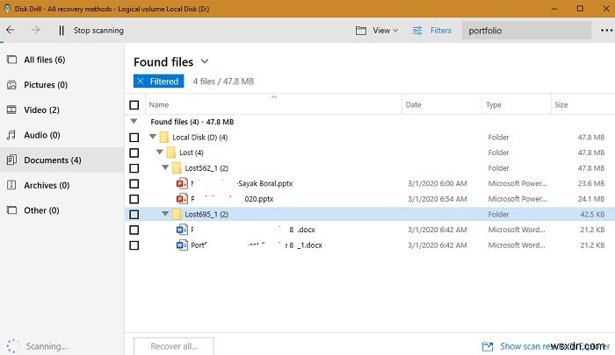This screenshot has height=355, width=615.
Task: Check the Lost (4) folder checkbox
Action: coord(134,153)
